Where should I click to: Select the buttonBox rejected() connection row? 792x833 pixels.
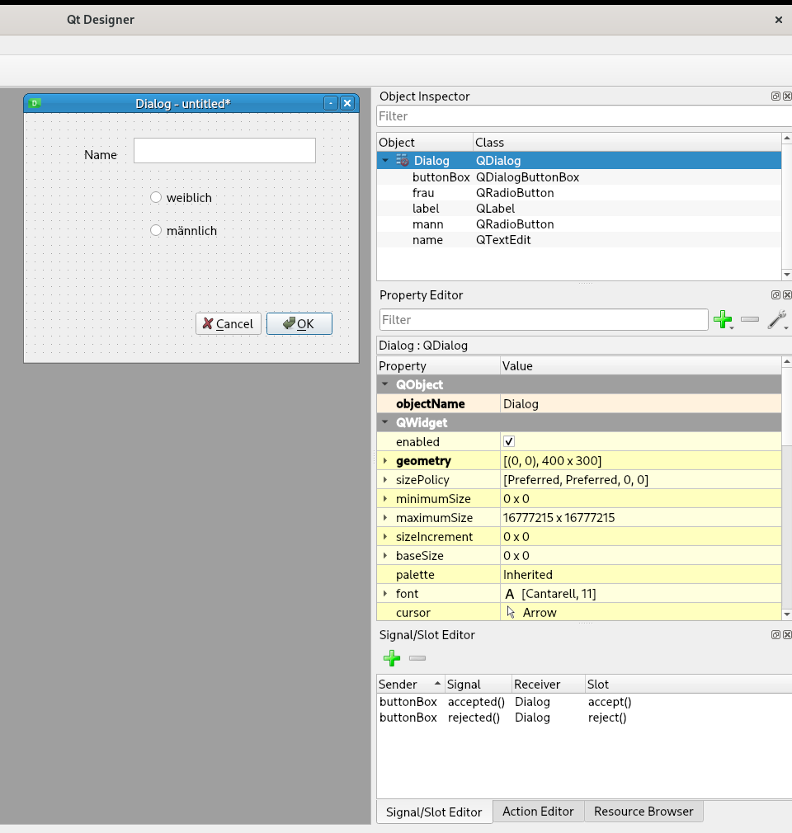pyautogui.click(x=584, y=718)
